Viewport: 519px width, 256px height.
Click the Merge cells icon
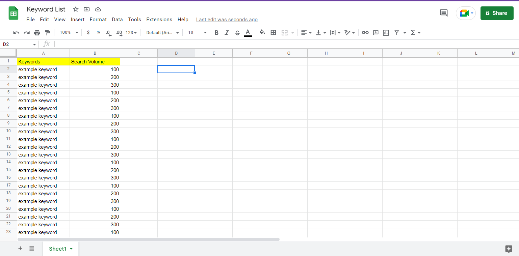(x=285, y=33)
